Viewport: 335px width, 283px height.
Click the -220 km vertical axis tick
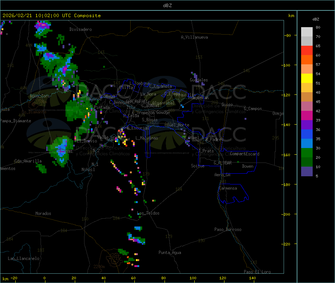[x=287, y=244]
